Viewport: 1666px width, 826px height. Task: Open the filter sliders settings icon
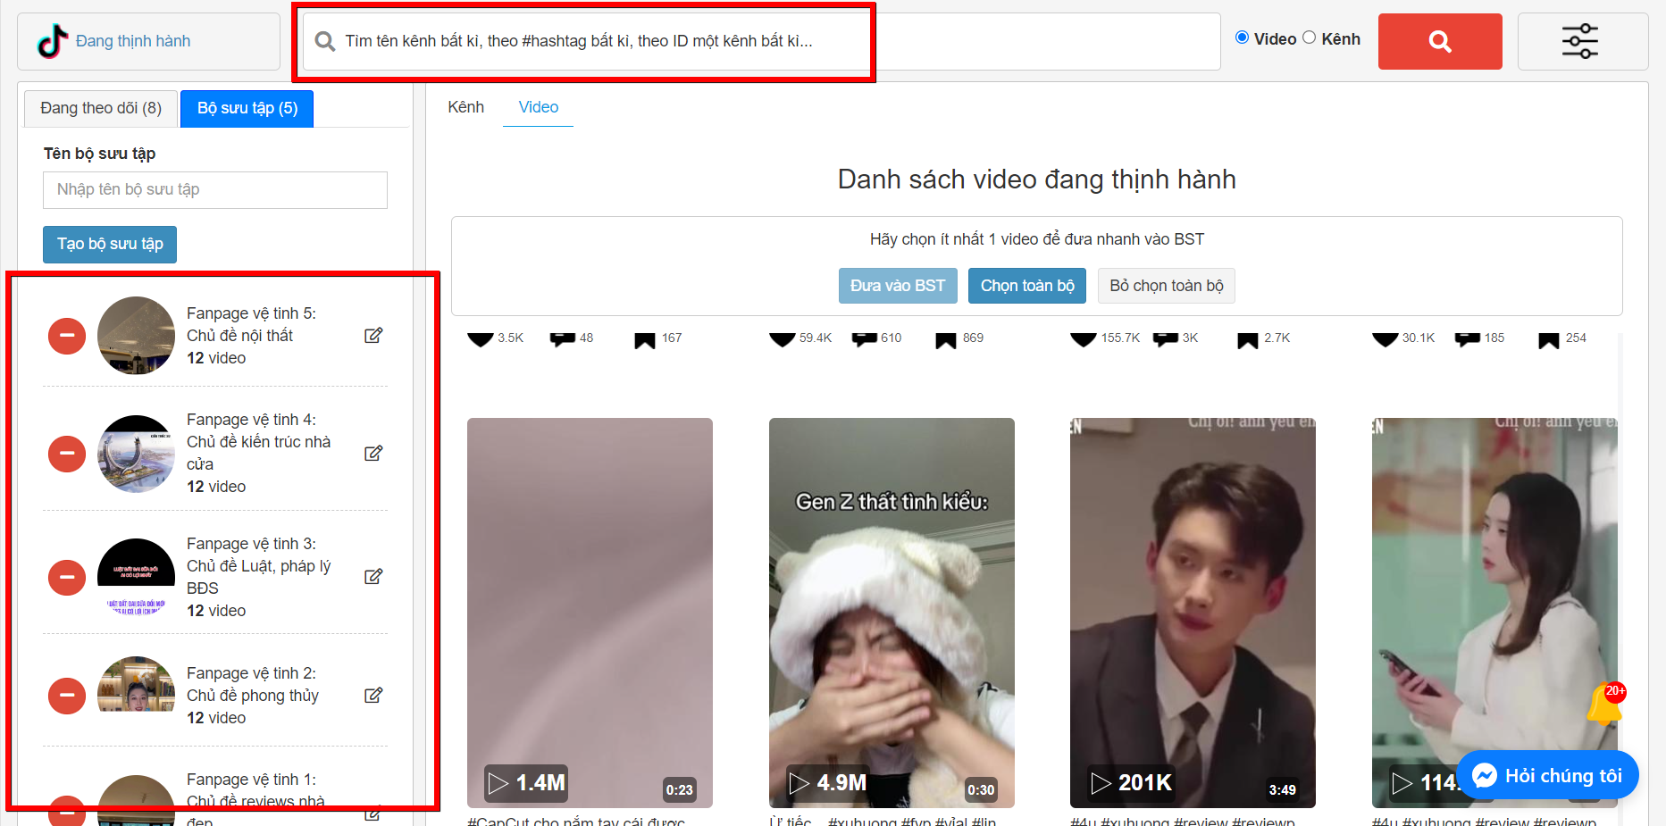[x=1579, y=41]
